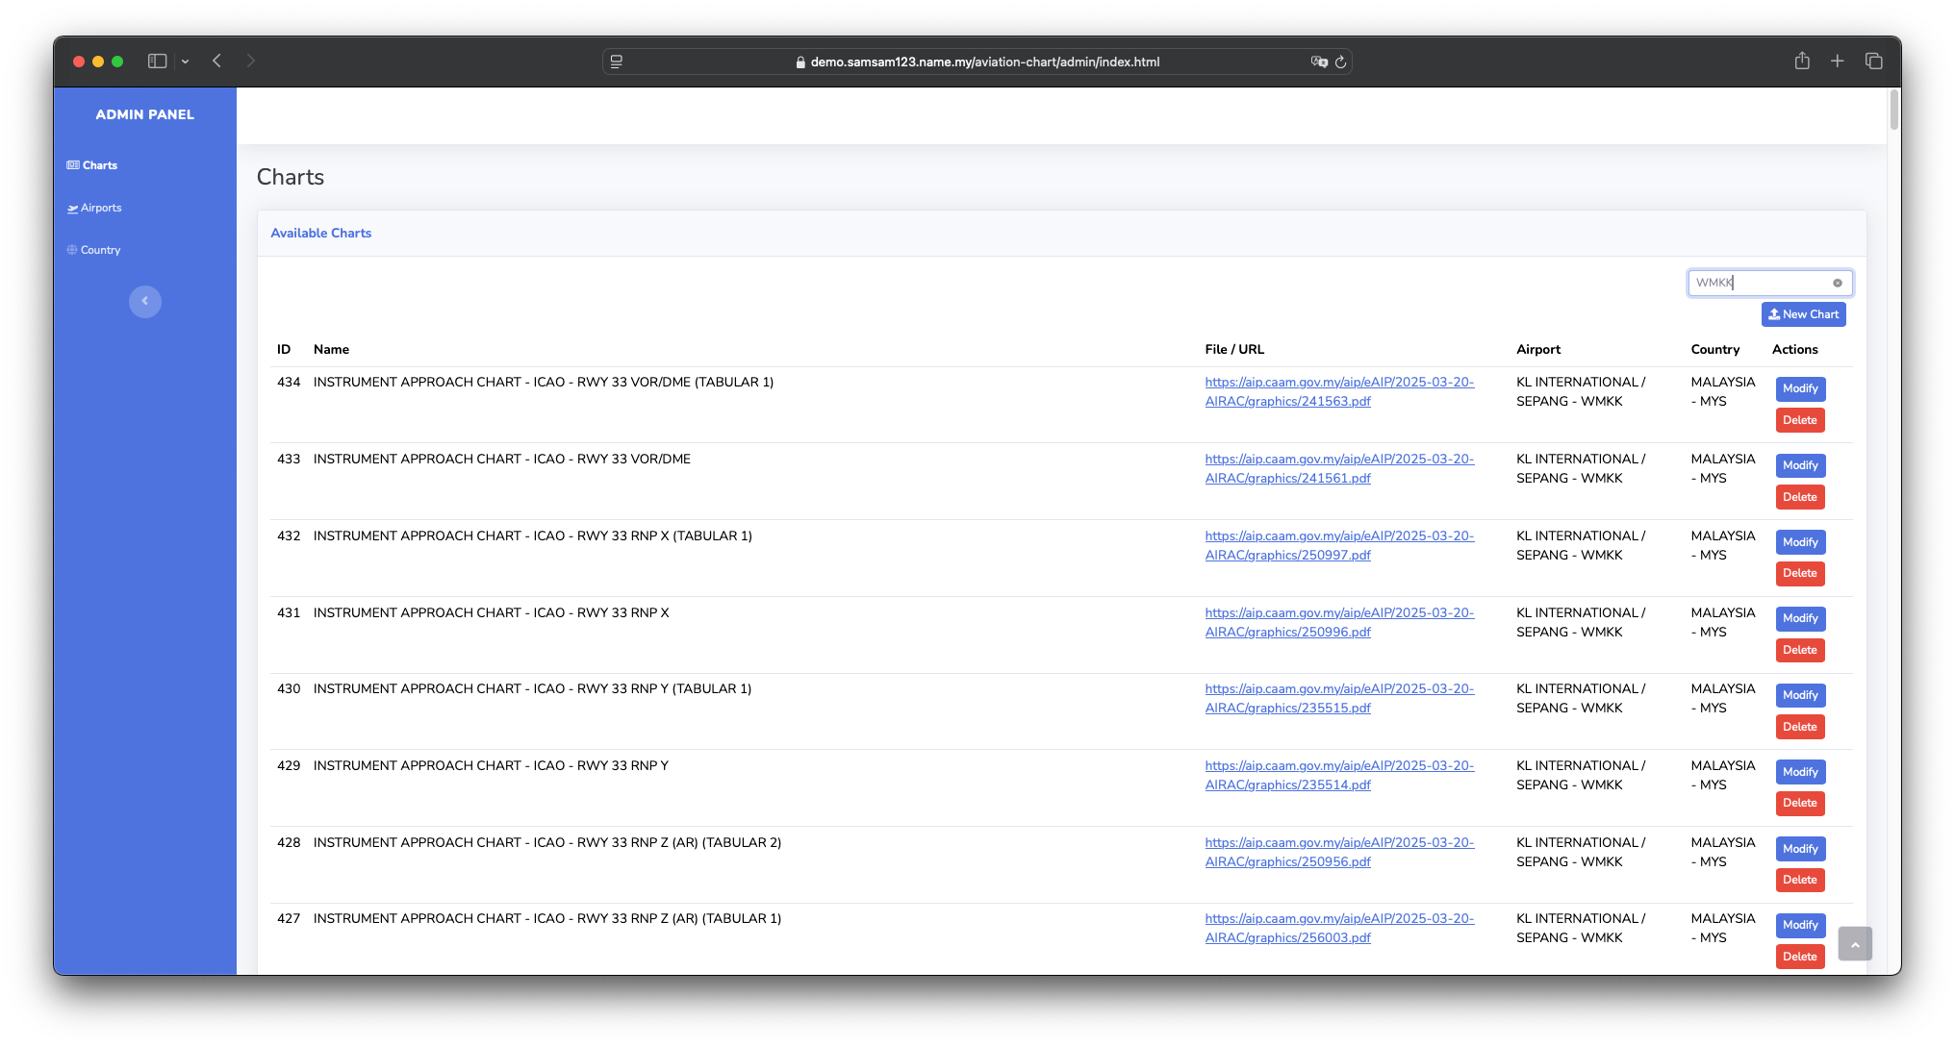Go forward in Safari history
The height and width of the screenshot is (1046, 1955).
tap(250, 61)
